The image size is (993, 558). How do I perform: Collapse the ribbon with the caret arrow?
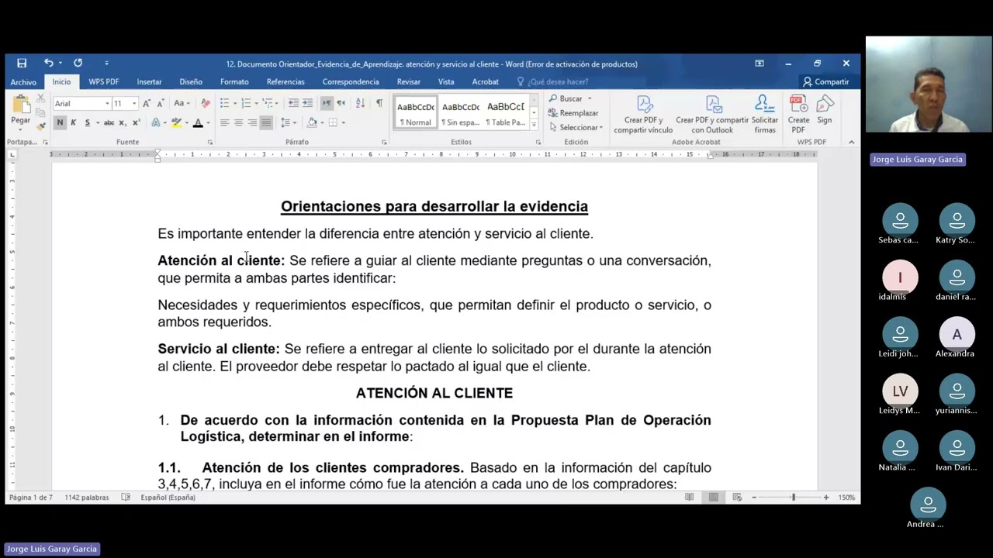click(x=851, y=142)
